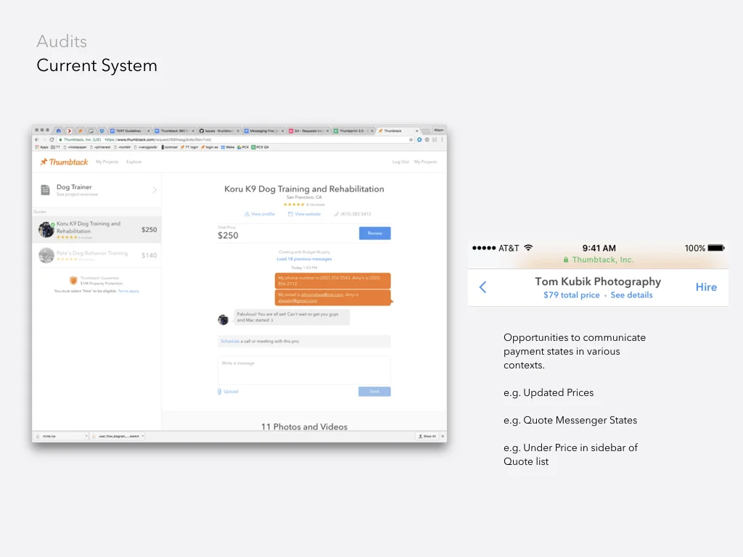Click the Koru K9 five-star rating
The width and height of the screenshot is (743, 557).
point(294,205)
